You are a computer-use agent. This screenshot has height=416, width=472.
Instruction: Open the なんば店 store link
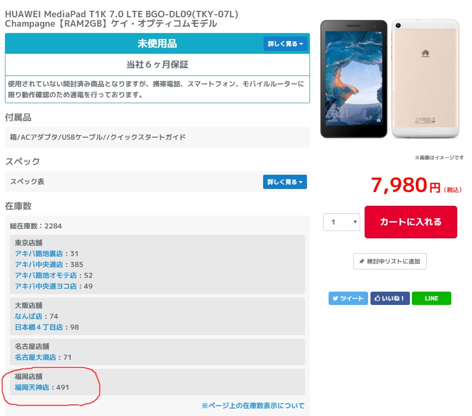29,316
